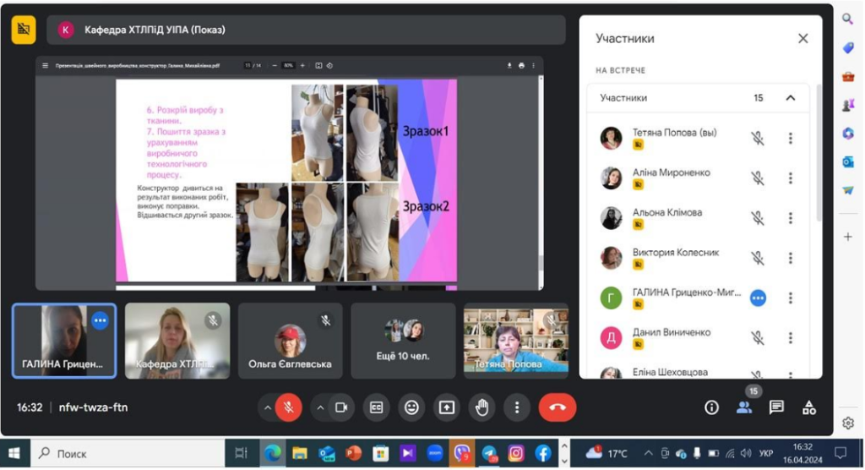Screen dimensions: 865x470
Task: Raise hand using the hand icon
Action: 481,407
